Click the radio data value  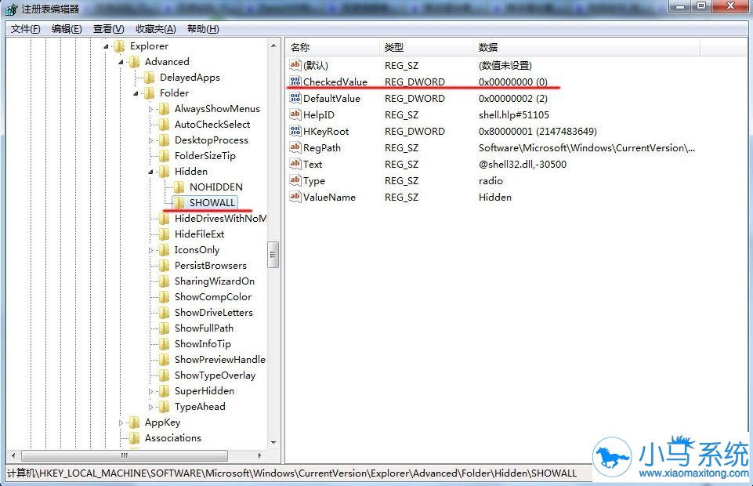coord(491,181)
